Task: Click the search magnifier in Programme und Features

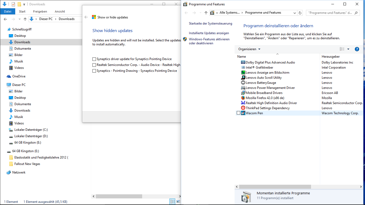Action: pos(356,13)
